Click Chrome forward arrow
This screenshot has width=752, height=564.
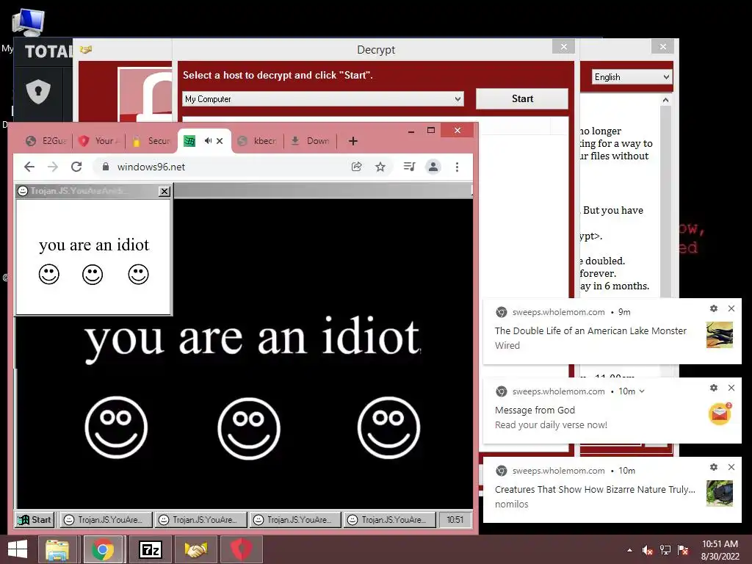point(53,167)
